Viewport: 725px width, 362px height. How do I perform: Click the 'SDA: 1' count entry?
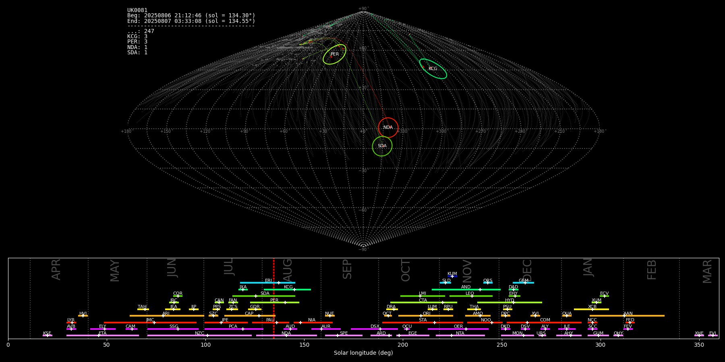tap(137, 53)
